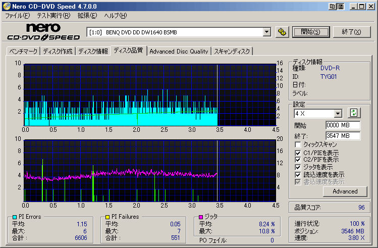Click the save screenshot floppy icon in title bar
Viewport: 378px width, 248px height.
tap(341, 7)
